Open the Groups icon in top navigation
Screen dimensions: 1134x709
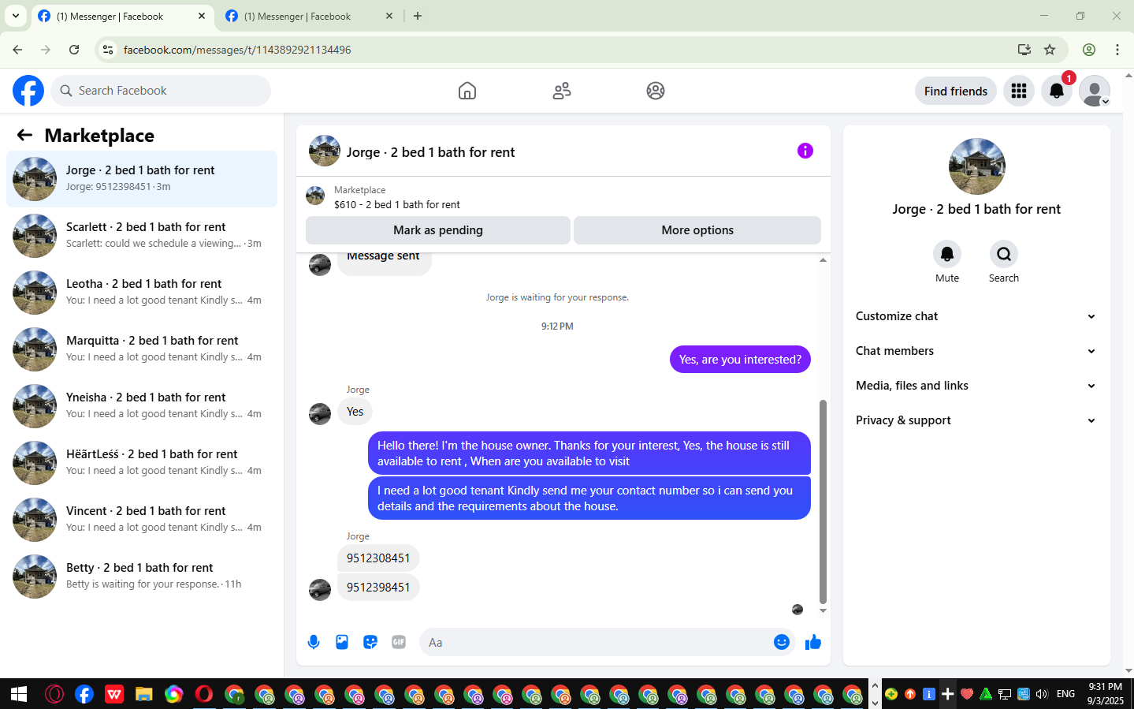(x=656, y=91)
